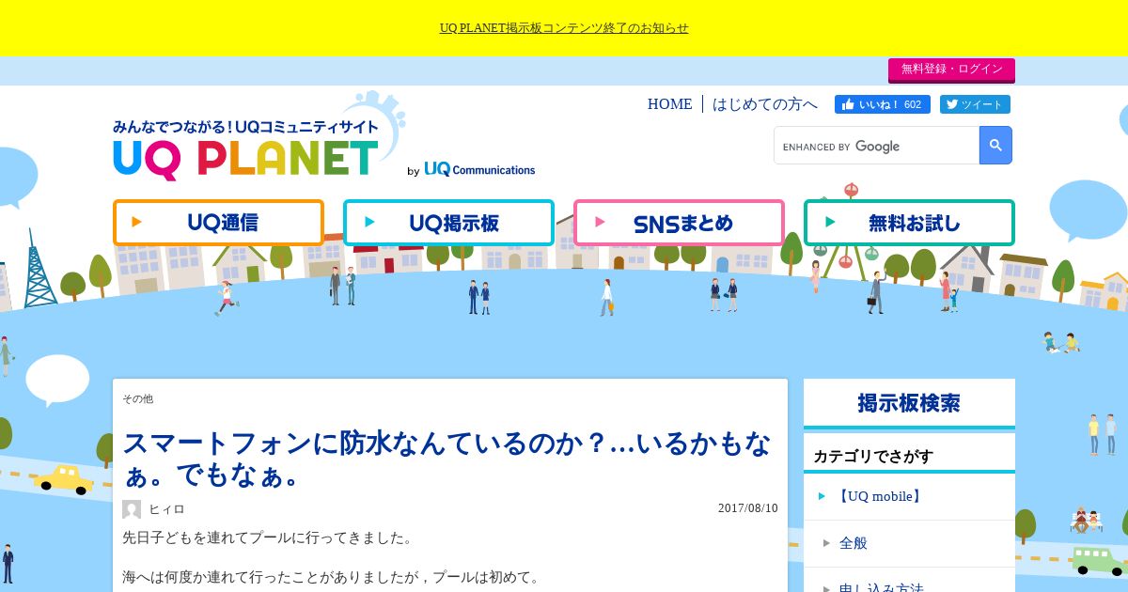Image resolution: width=1128 pixels, height=592 pixels.
Task: Click the teal arrow icon on UQ掲示板
Action: click(x=369, y=223)
